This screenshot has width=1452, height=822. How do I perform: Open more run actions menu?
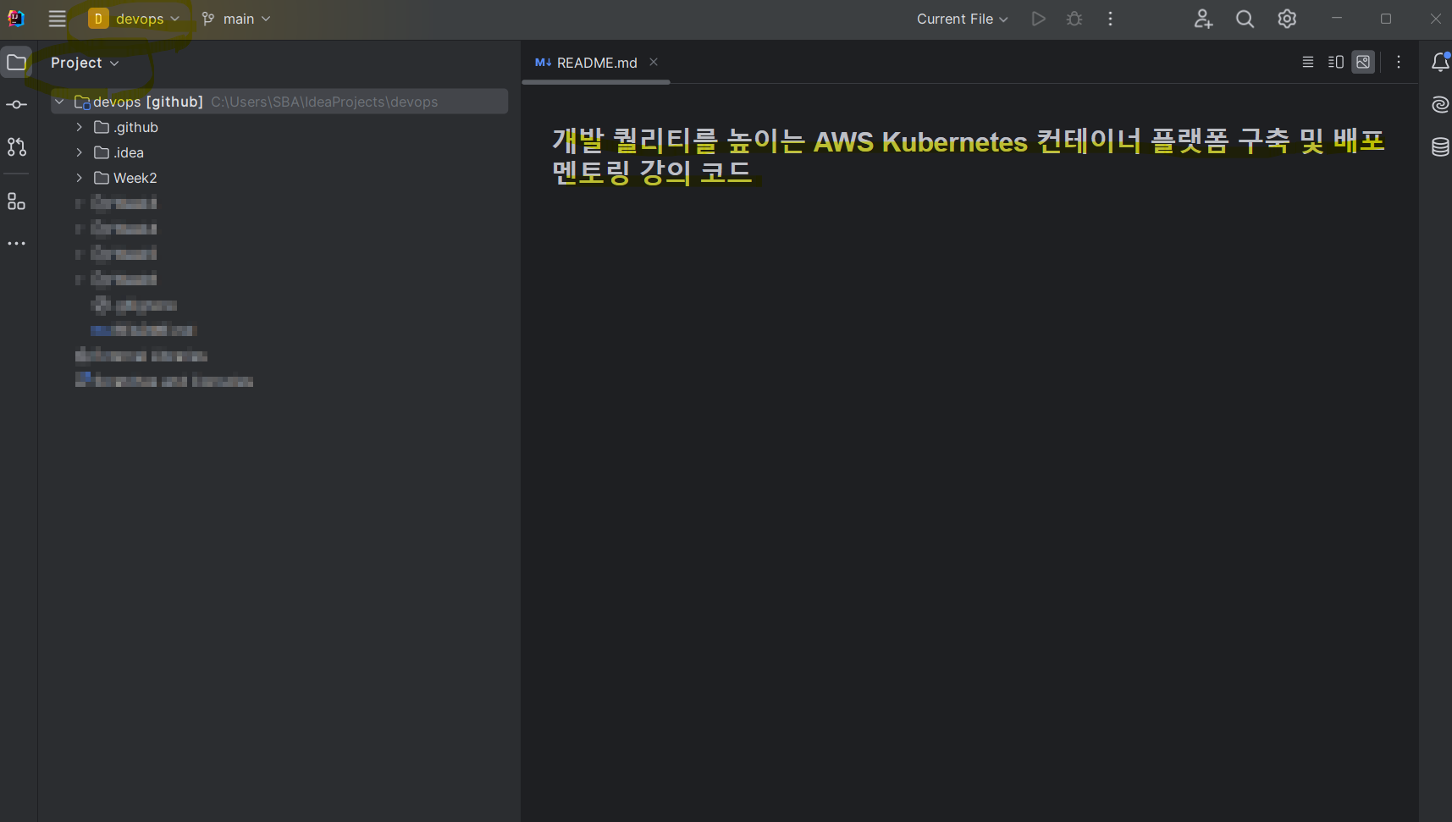tap(1110, 19)
